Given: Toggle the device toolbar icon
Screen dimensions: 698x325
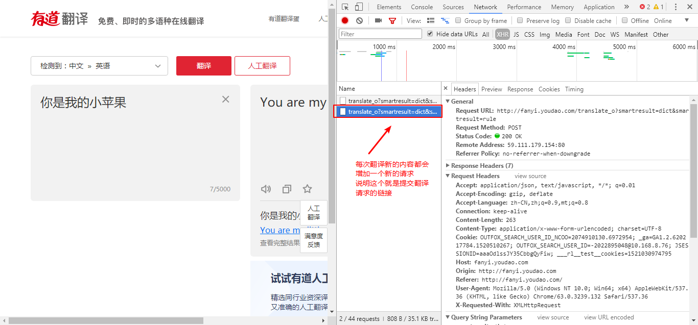Looking at the screenshot, I should tap(359, 7).
